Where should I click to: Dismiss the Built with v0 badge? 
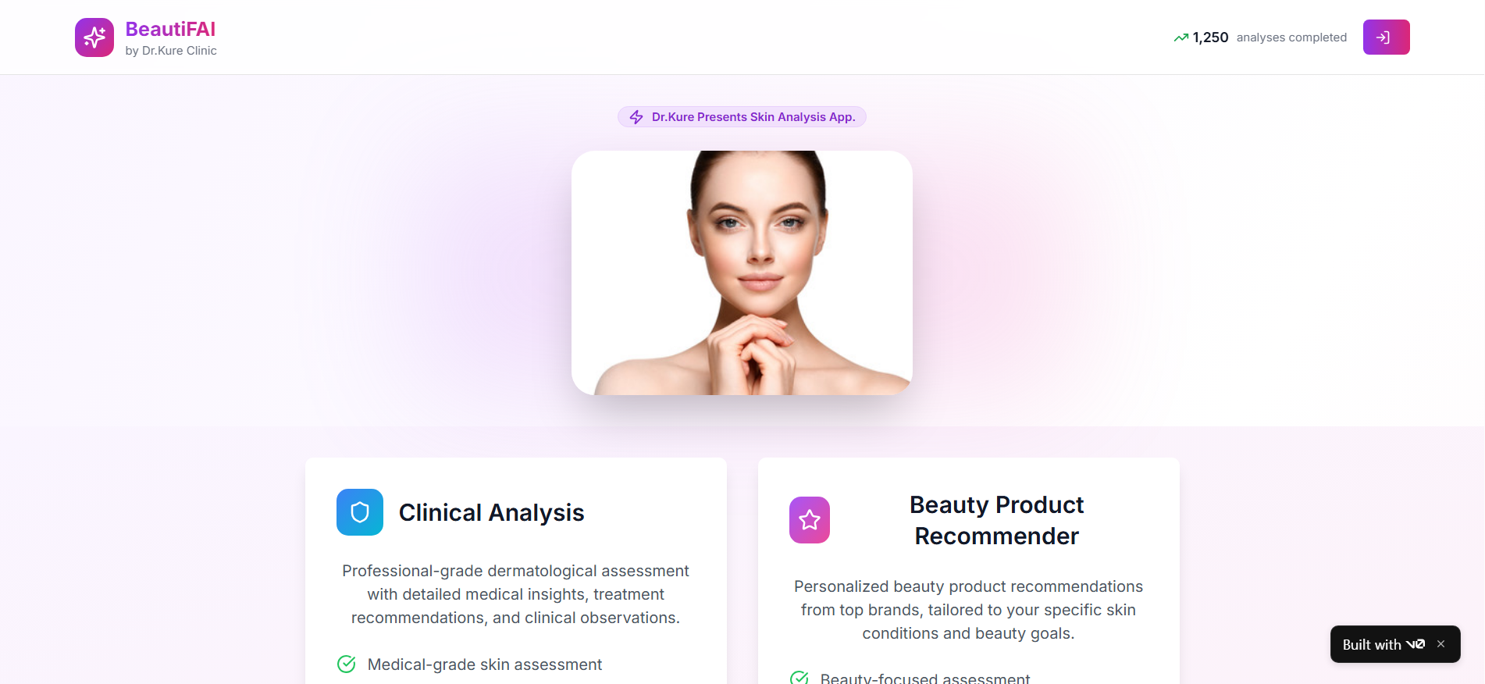click(x=1440, y=644)
